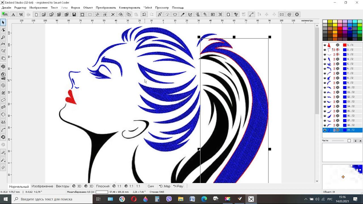Click the eyedropper icon in toolbar

pos(183,14)
